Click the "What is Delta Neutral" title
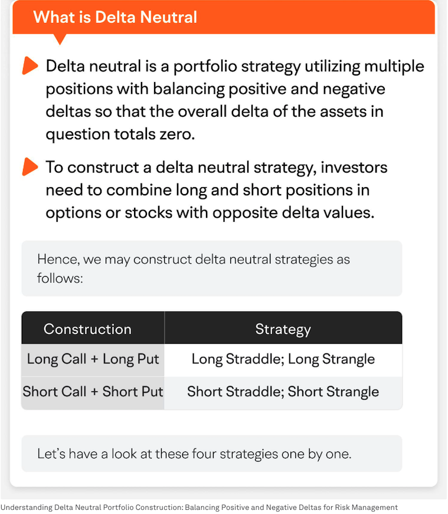Screen dimensions: 448x514 [115, 17]
